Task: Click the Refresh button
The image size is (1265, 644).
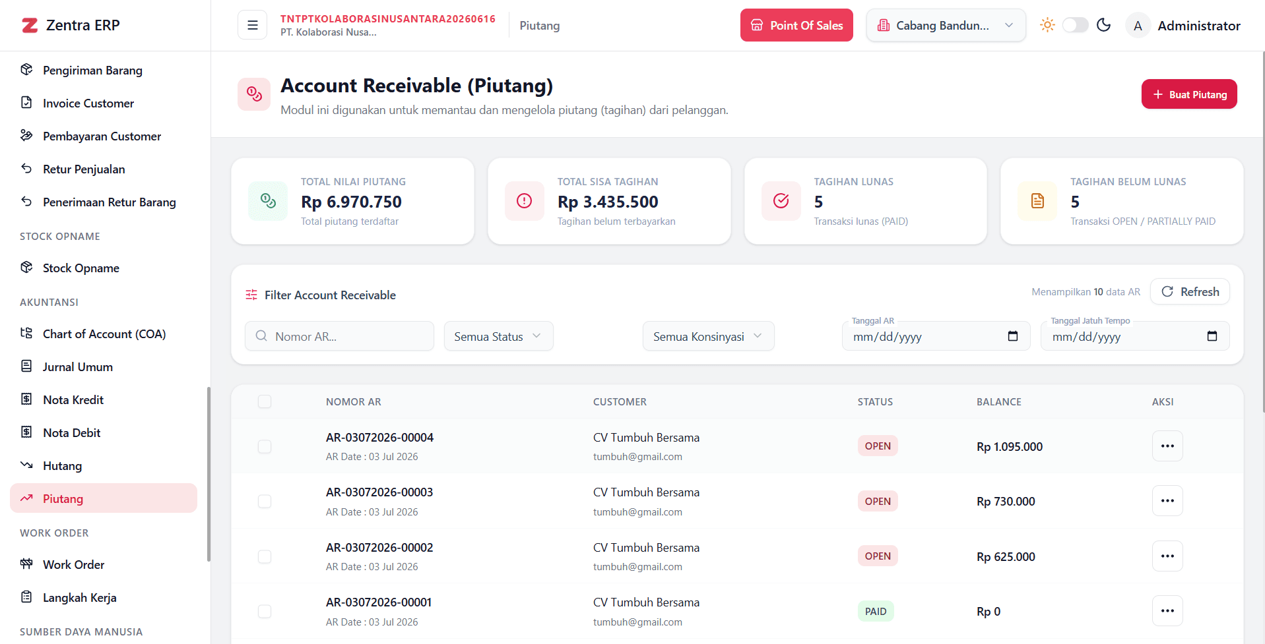Action: [1190, 291]
